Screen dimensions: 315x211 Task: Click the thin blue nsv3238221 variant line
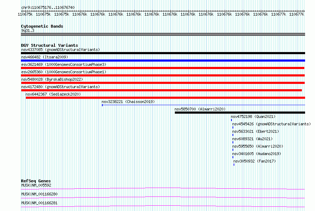tap(204, 105)
